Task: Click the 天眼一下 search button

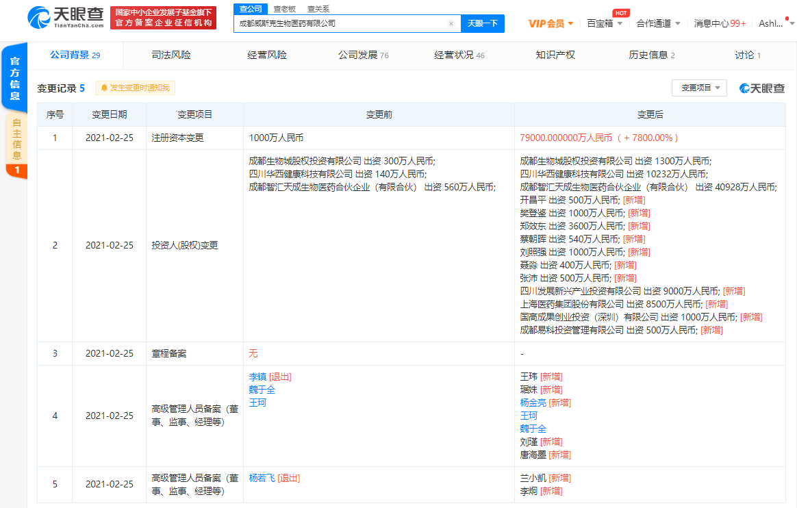Action: tap(483, 23)
